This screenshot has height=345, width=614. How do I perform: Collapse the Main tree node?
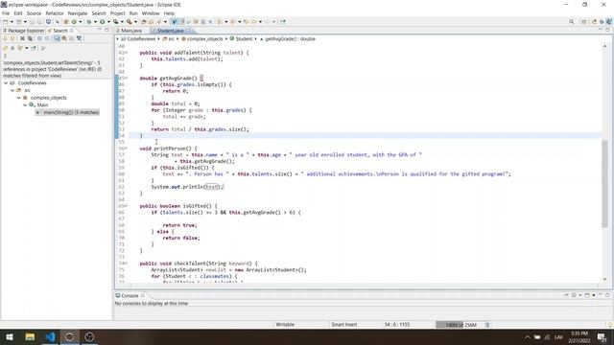click(x=25, y=104)
